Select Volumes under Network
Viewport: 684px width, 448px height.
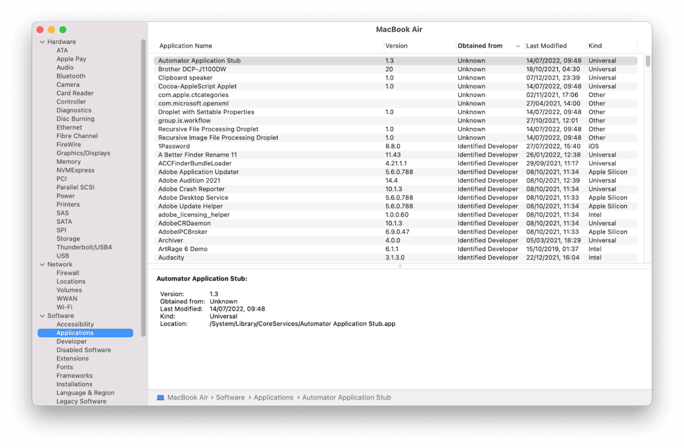click(69, 290)
